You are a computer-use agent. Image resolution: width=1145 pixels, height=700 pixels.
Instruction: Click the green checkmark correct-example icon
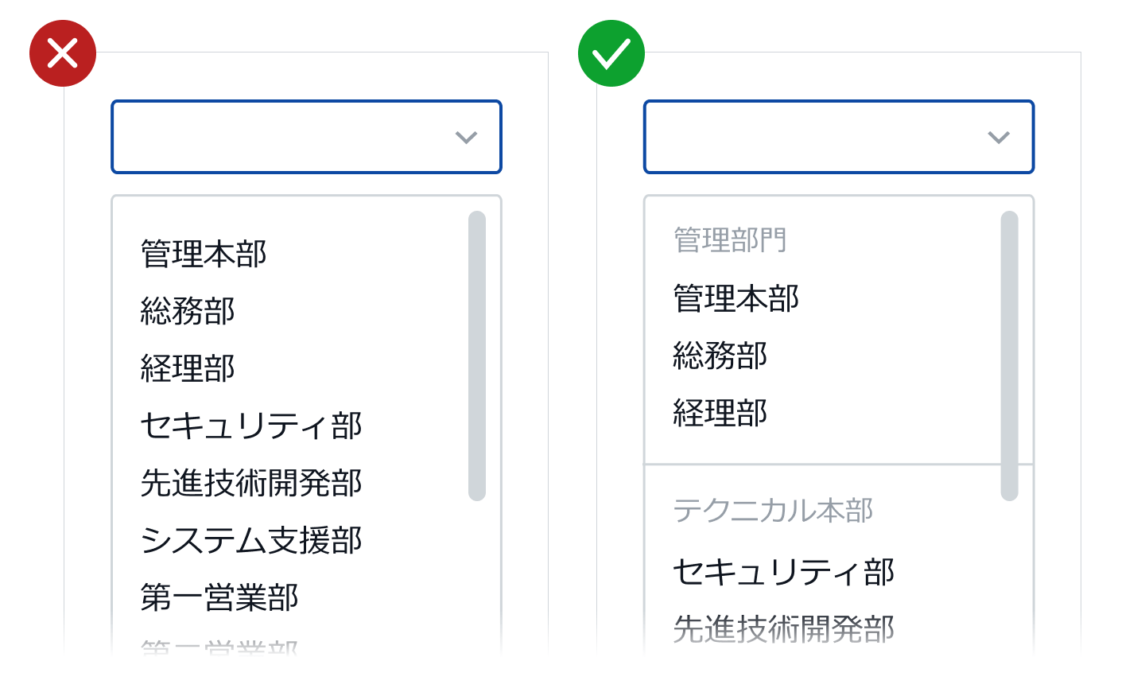611,53
